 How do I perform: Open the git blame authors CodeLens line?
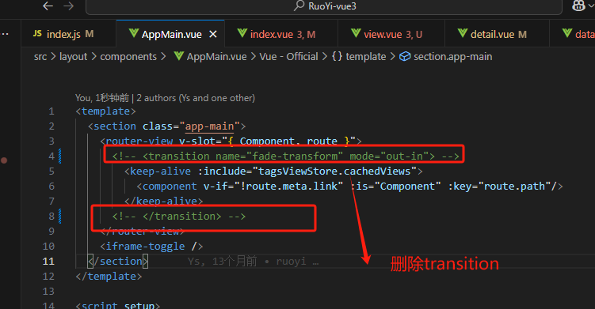tap(165, 98)
